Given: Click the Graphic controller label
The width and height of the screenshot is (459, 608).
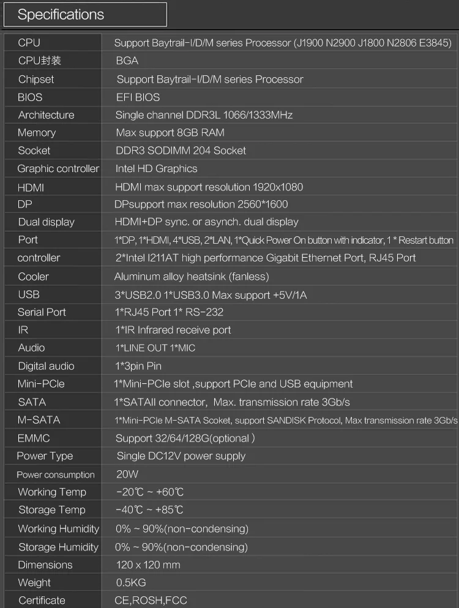Looking at the screenshot, I should coord(58,168).
